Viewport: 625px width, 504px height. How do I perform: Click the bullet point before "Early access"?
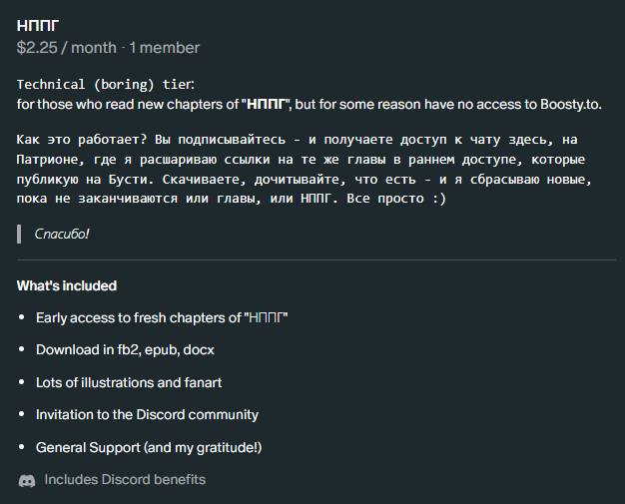click(22, 318)
